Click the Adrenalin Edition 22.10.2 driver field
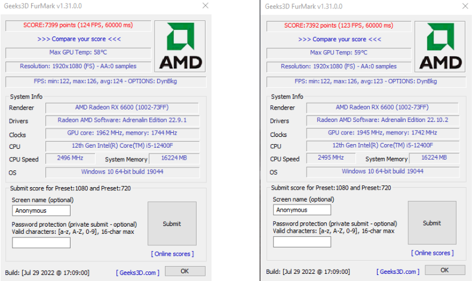This screenshot has height=281, width=472. click(x=382, y=120)
